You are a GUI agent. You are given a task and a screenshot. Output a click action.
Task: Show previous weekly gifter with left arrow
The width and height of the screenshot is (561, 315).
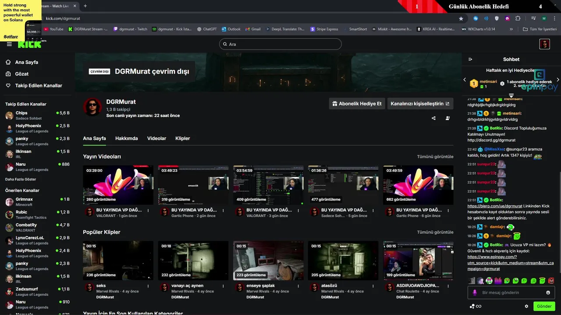click(x=465, y=80)
